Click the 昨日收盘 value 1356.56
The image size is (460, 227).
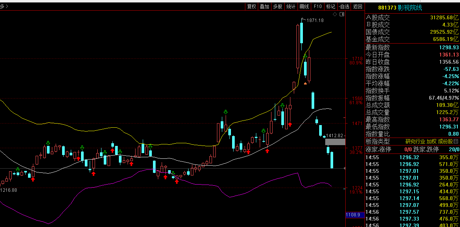click(x=449, y=62)
